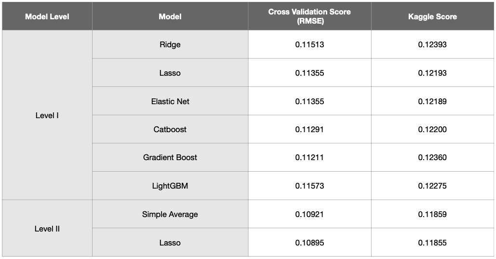Click the Ridge model cell
496x259 pixels.
170,45
